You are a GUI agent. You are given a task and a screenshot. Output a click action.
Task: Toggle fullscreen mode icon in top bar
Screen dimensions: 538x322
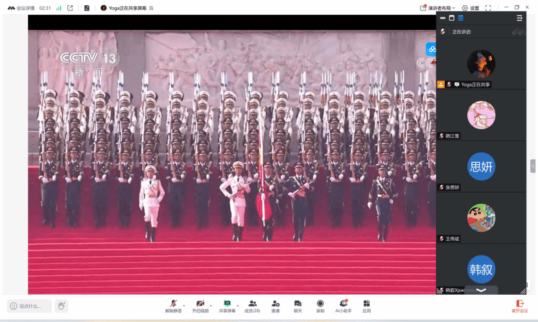point(488,8)
